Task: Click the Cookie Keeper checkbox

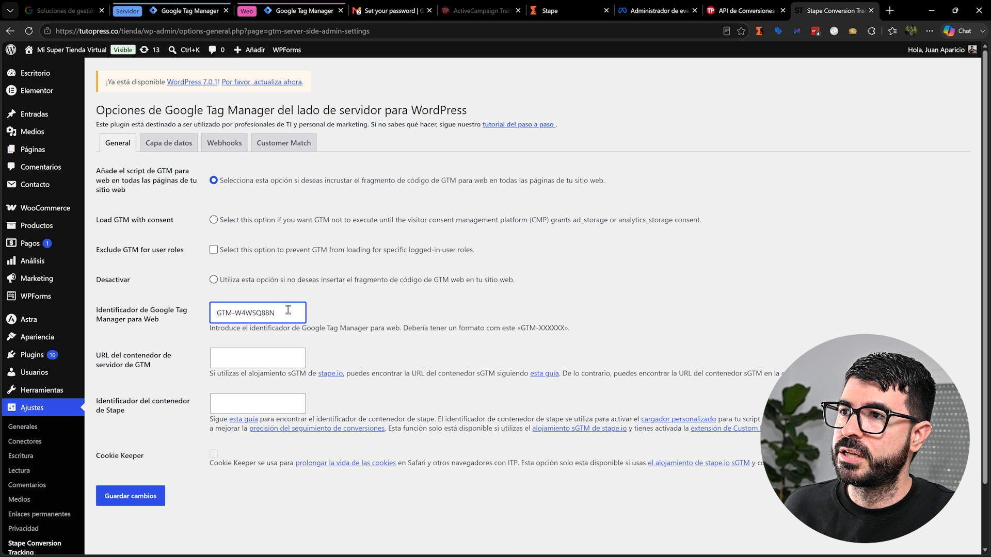Action: point(214,453)
